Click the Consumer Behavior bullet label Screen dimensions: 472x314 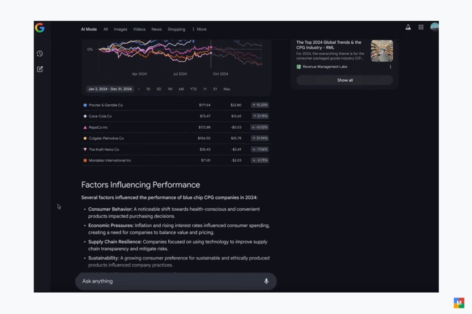pos(110,209)
